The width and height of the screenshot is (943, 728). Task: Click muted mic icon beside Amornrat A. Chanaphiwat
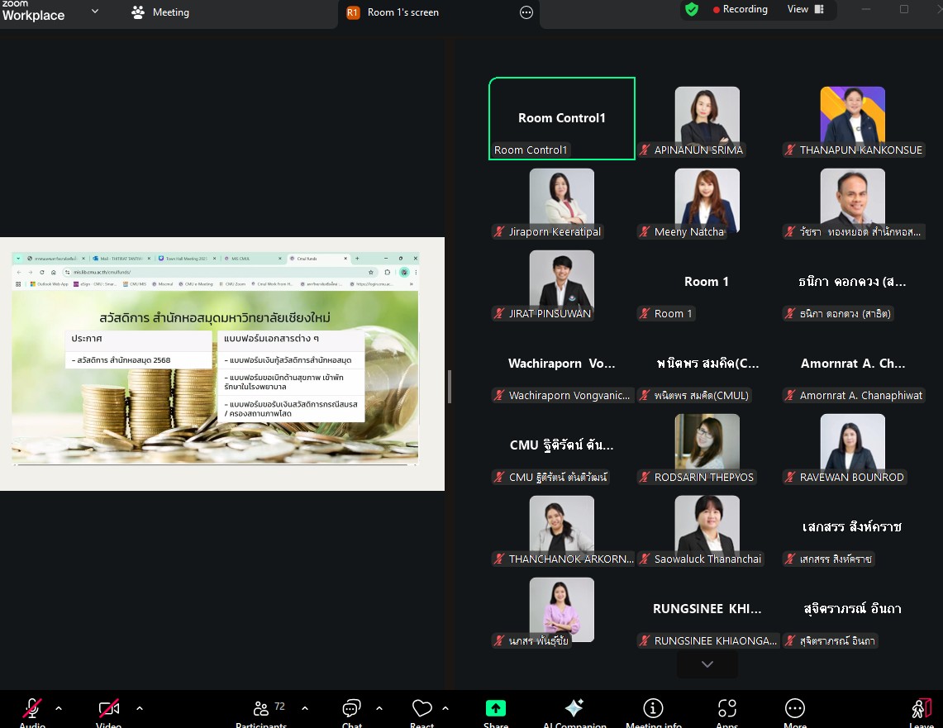point(790,395)
